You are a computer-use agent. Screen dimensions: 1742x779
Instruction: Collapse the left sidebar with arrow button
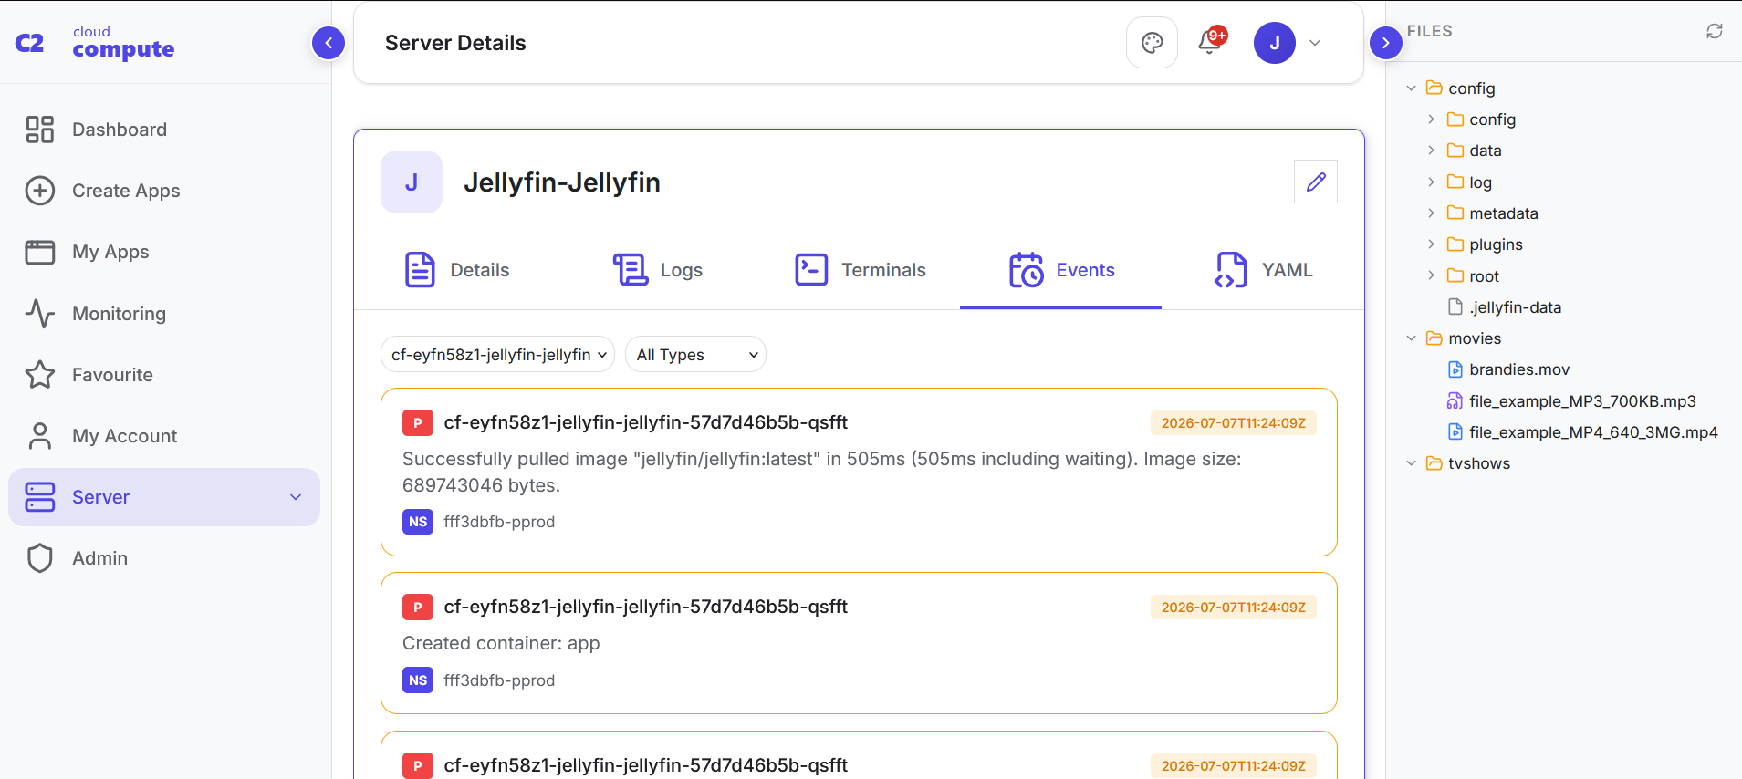tap(329, 43)
